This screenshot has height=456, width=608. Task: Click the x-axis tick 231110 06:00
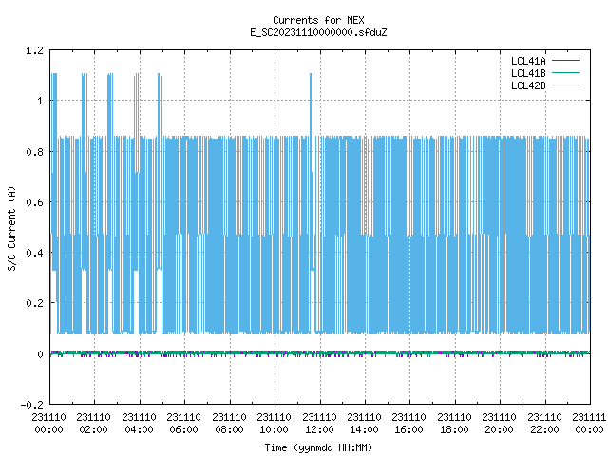(183, 424)
